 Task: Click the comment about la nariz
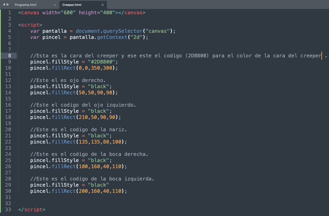[x=78, y=130]
